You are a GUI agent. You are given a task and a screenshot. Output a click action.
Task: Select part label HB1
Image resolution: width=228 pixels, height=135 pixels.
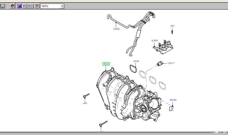[85, 103]
